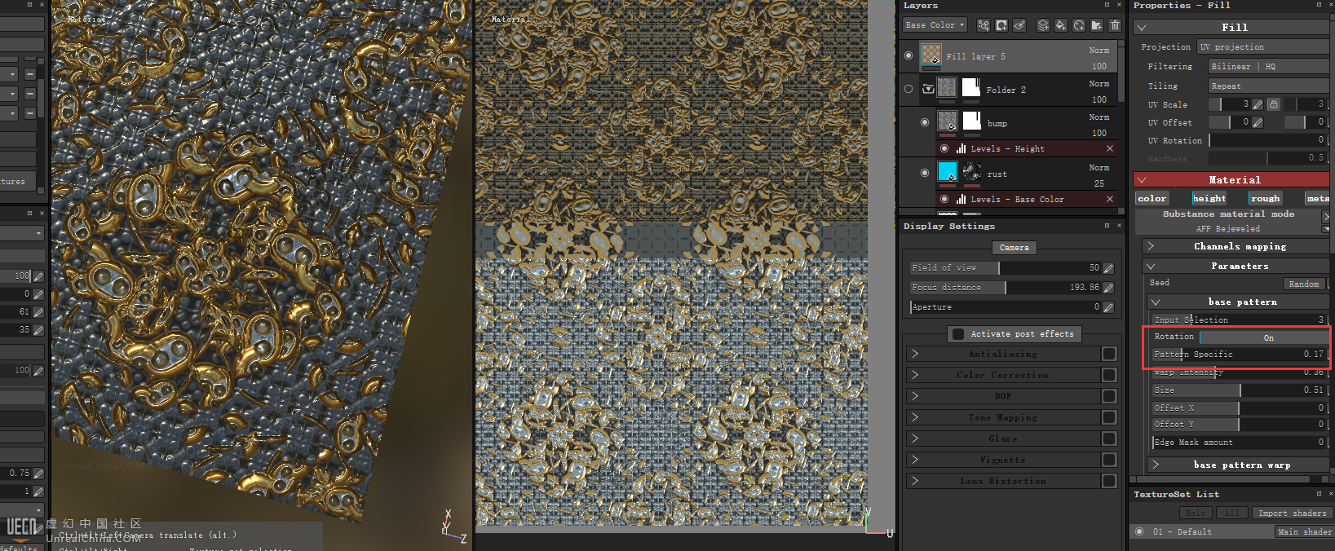This screenshot has width=1335, height=551.
Task: Remove the Levels - Height effect
Action: [1109, 148]
